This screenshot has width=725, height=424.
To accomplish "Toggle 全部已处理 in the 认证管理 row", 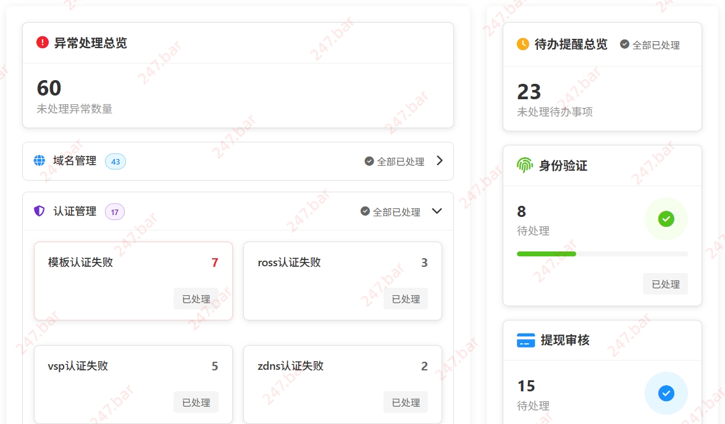I will click(x=390, y=212).
